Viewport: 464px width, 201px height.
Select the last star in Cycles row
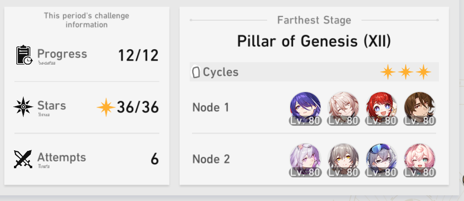pos(424,72)
